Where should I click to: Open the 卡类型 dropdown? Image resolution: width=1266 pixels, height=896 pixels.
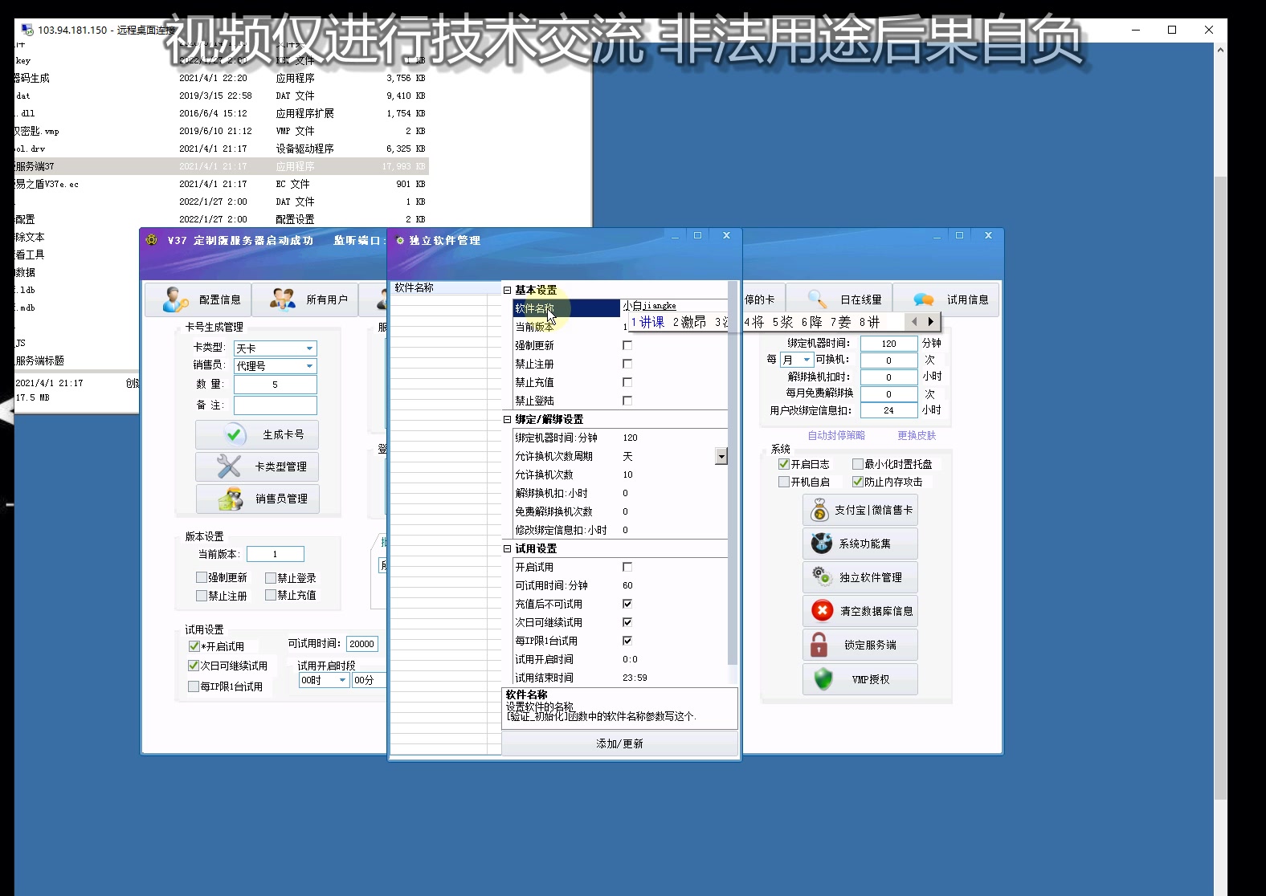pyautogui.click(x=309, y=348)
